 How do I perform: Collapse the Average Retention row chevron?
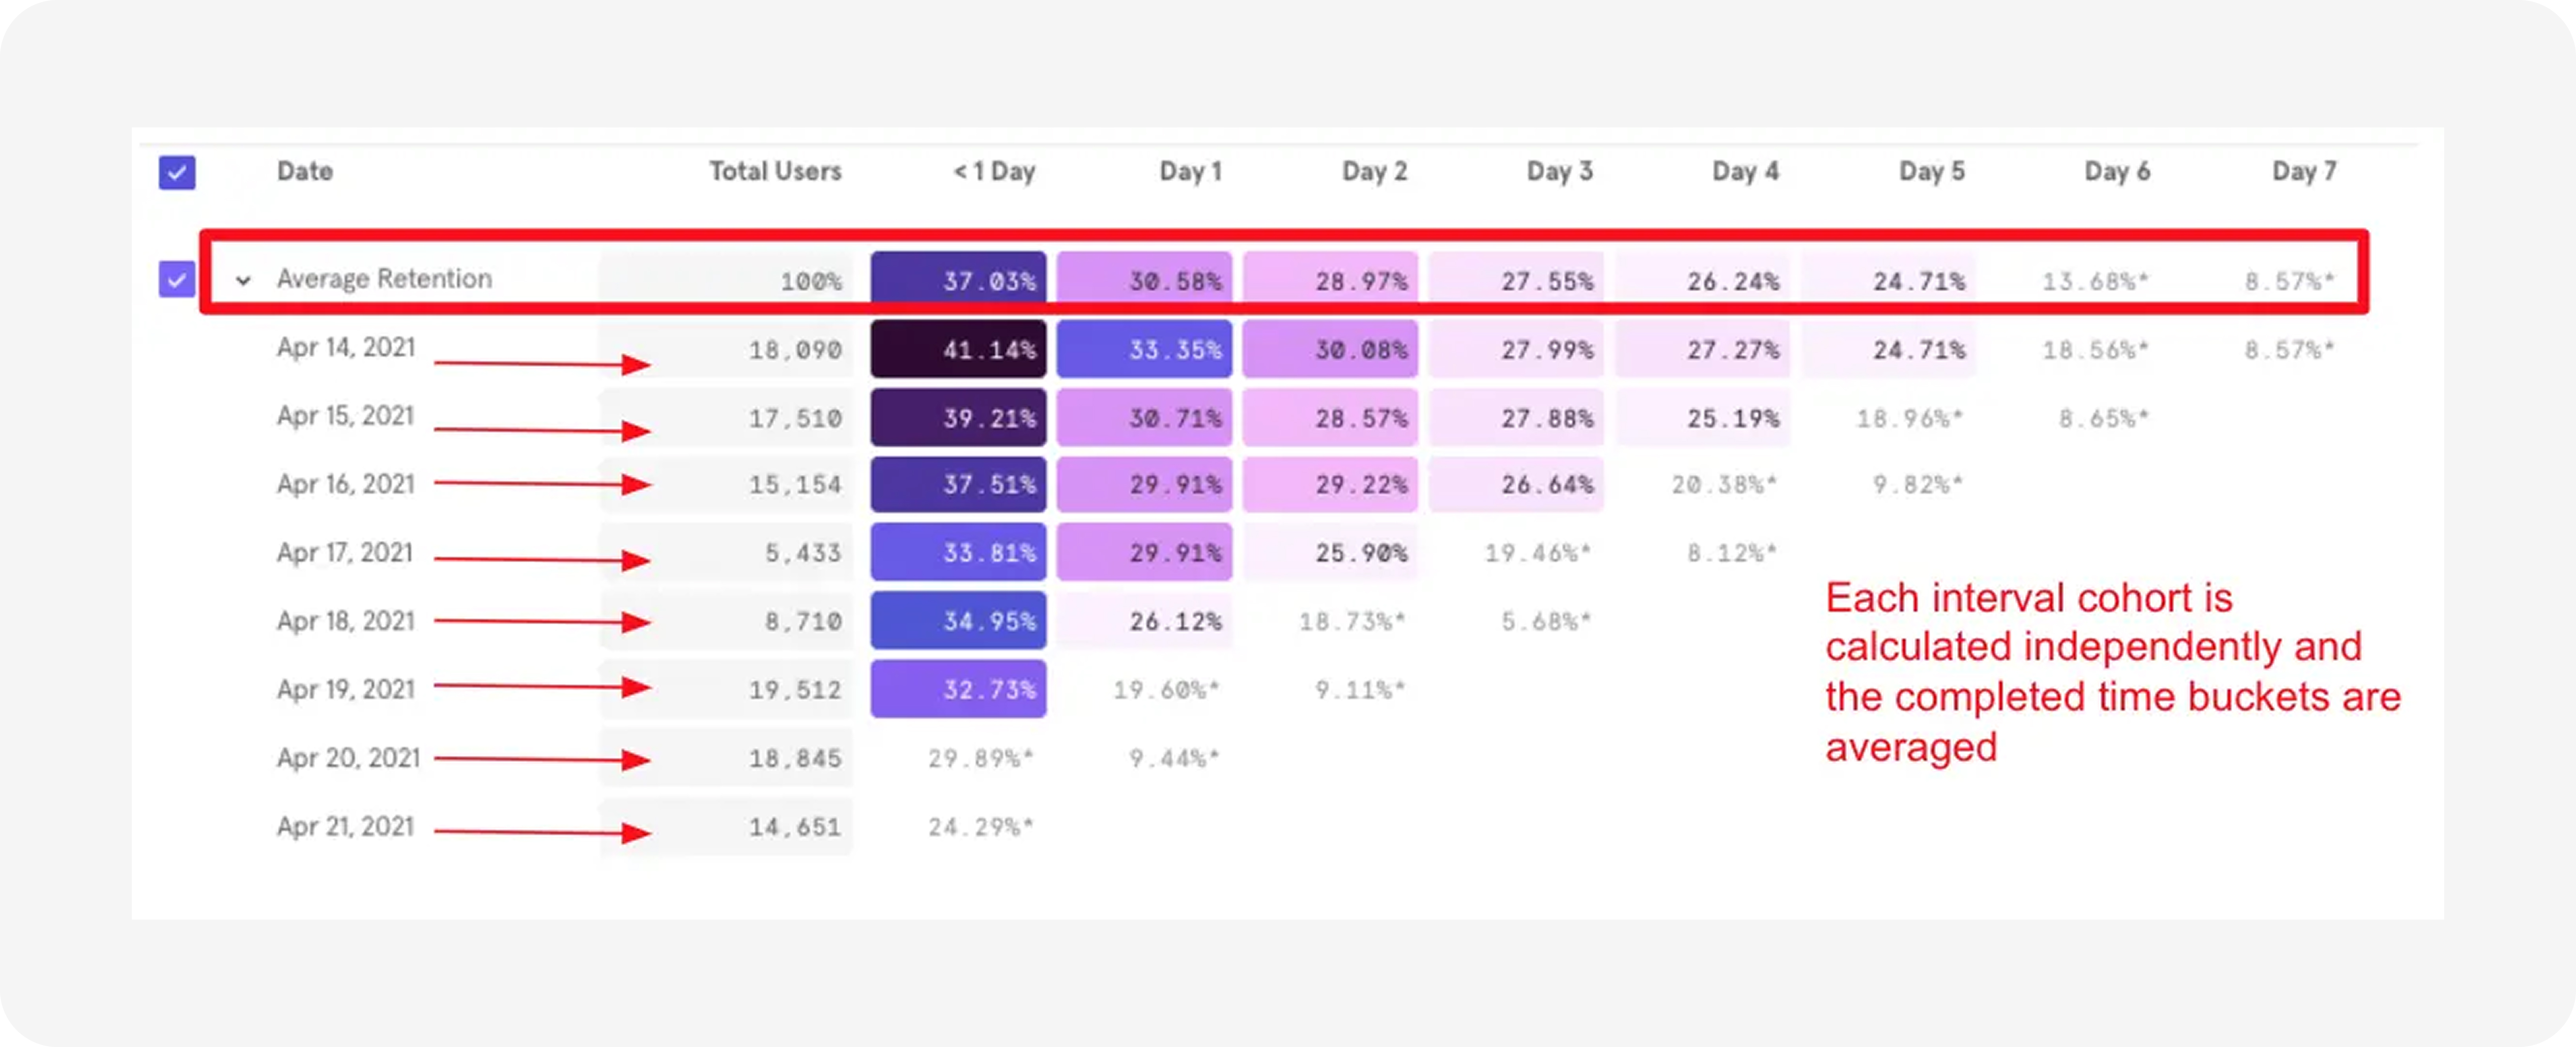coord(243,281)
